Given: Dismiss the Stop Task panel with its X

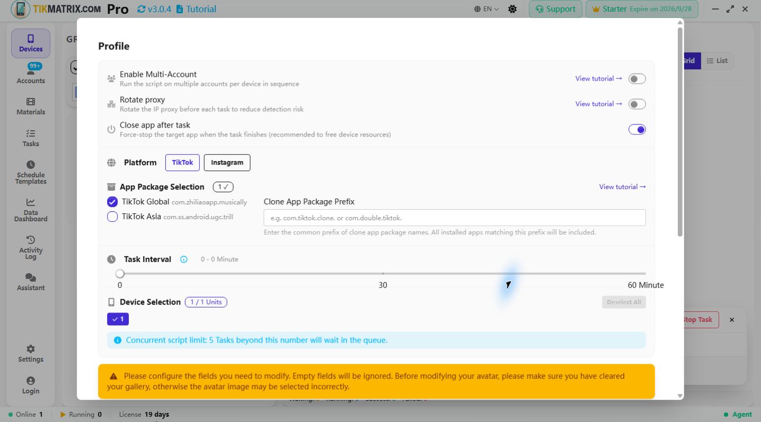Looking at the screenshot, I should (x=732, y=320).
